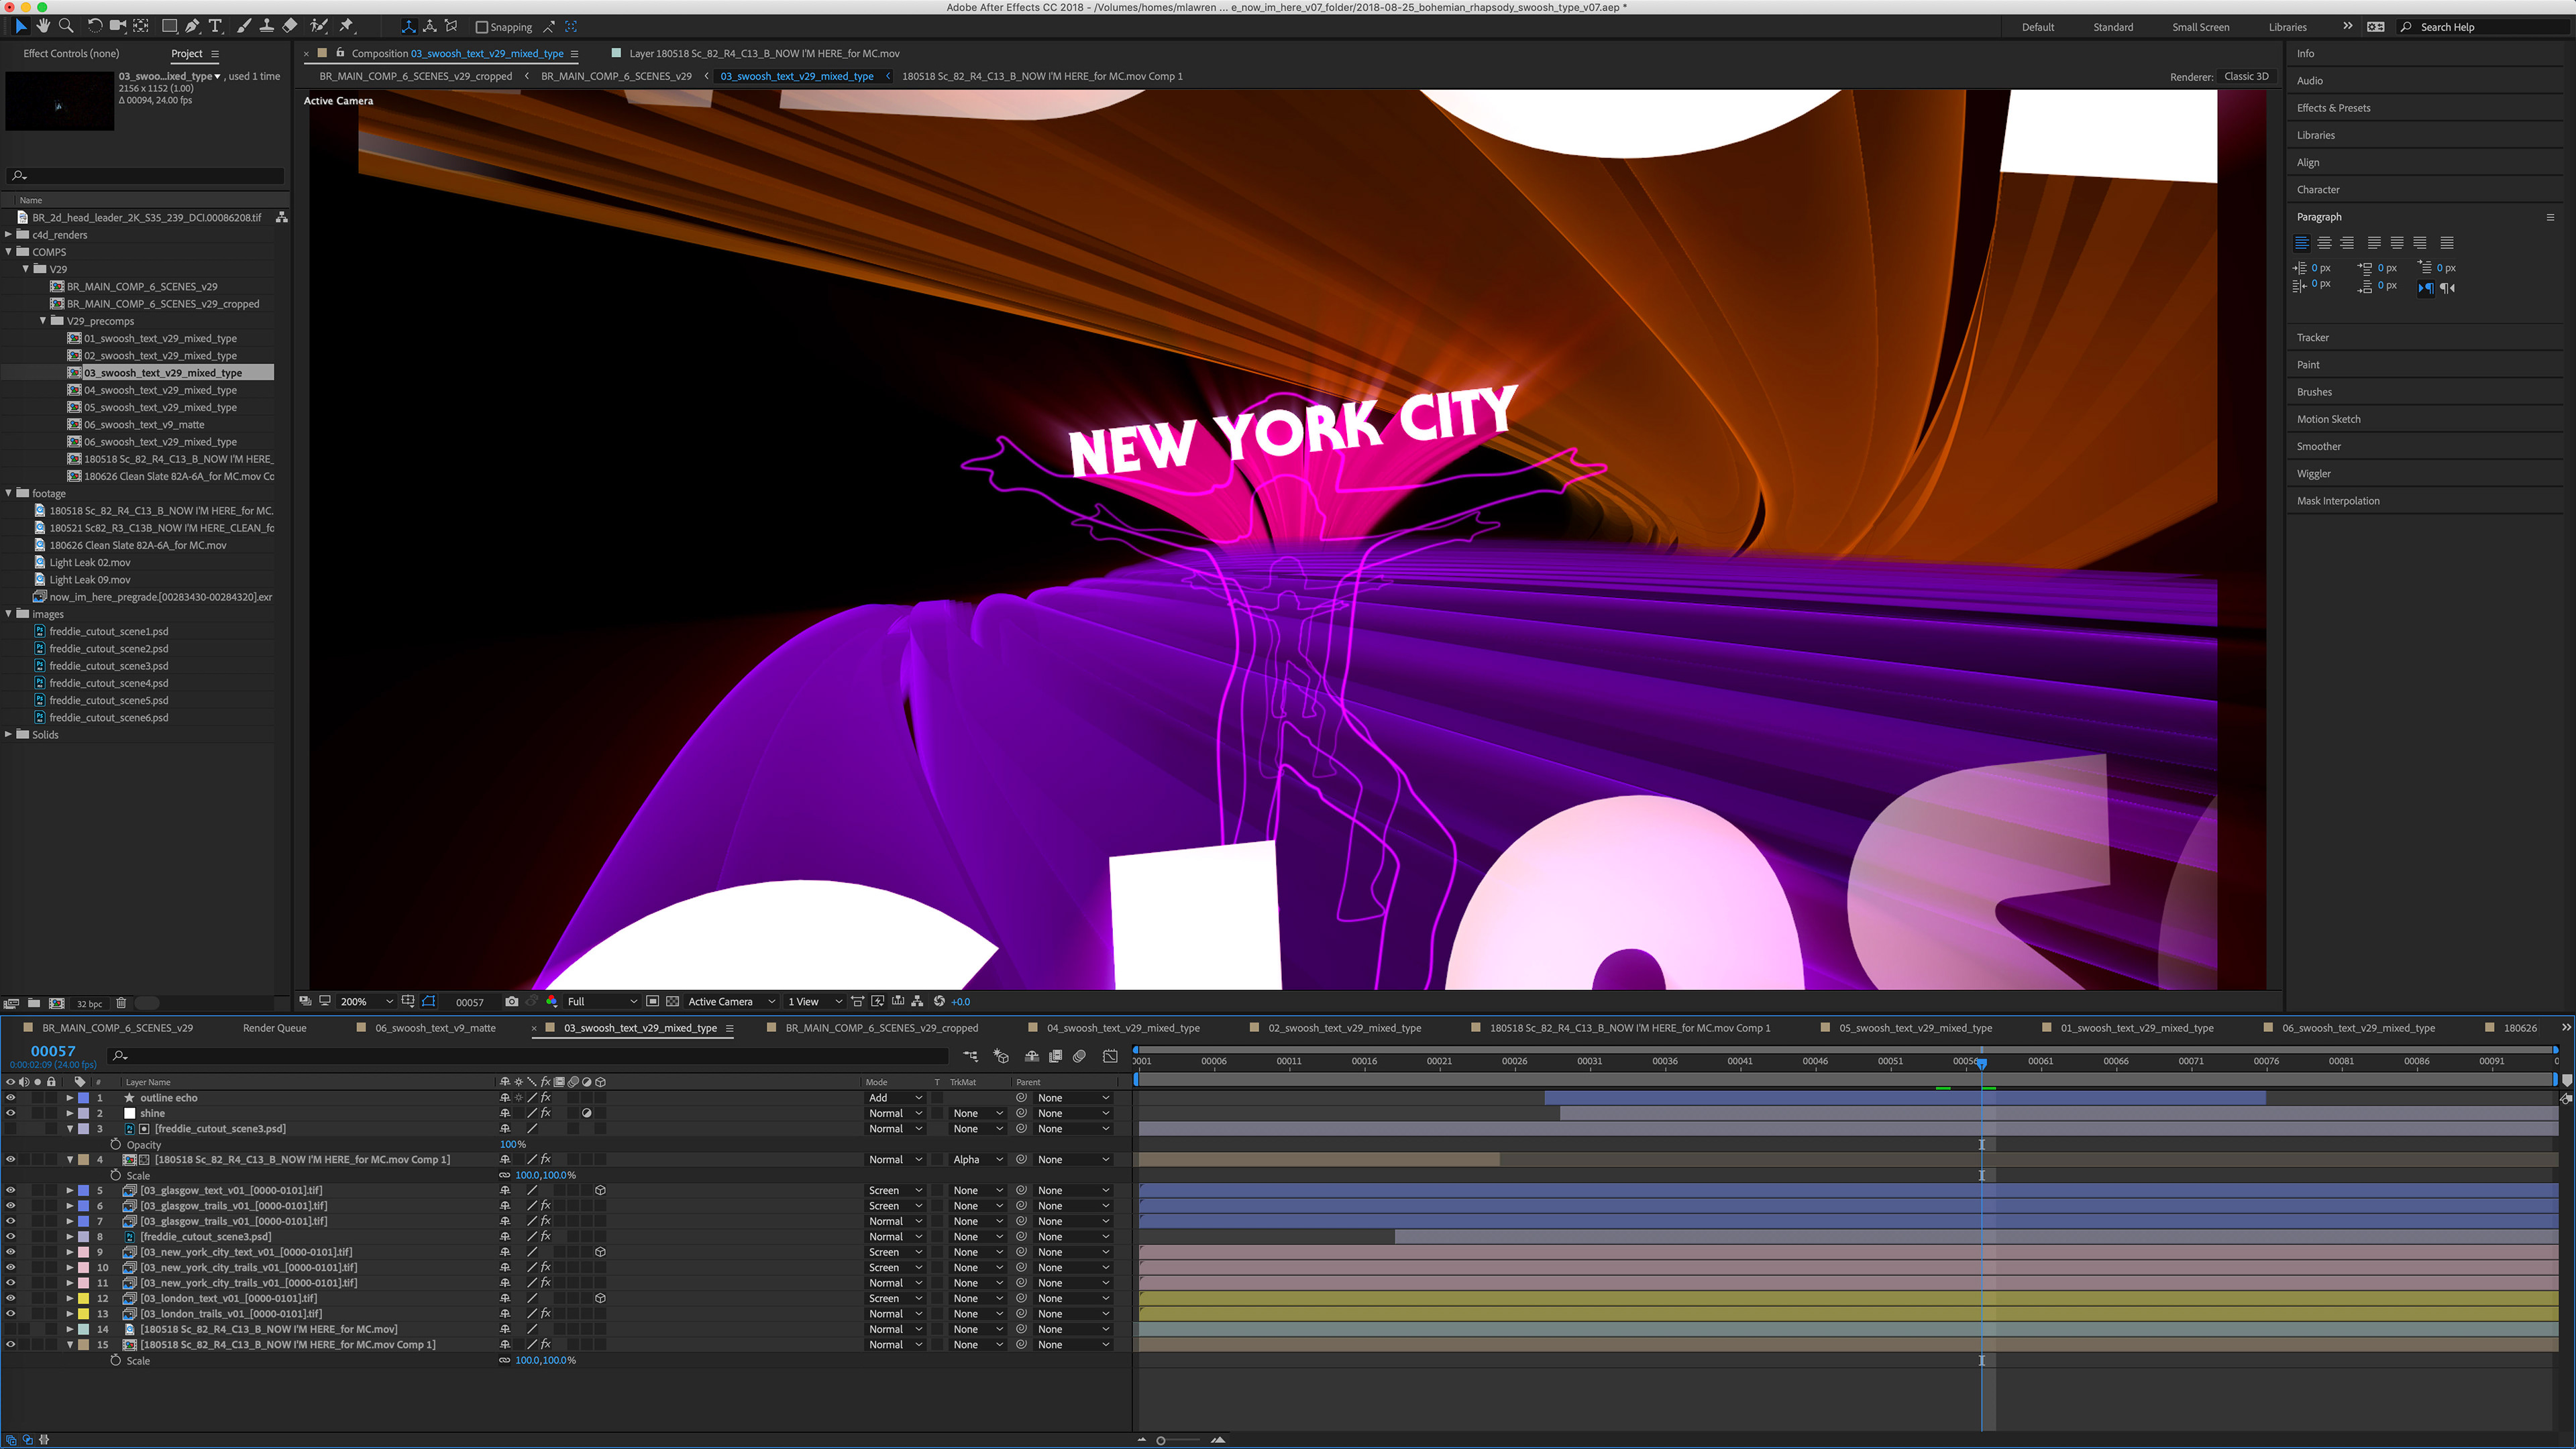Open the Active Camera view dropdown
This screenshot has width=2576, height=1449.
coord(731,1001)
